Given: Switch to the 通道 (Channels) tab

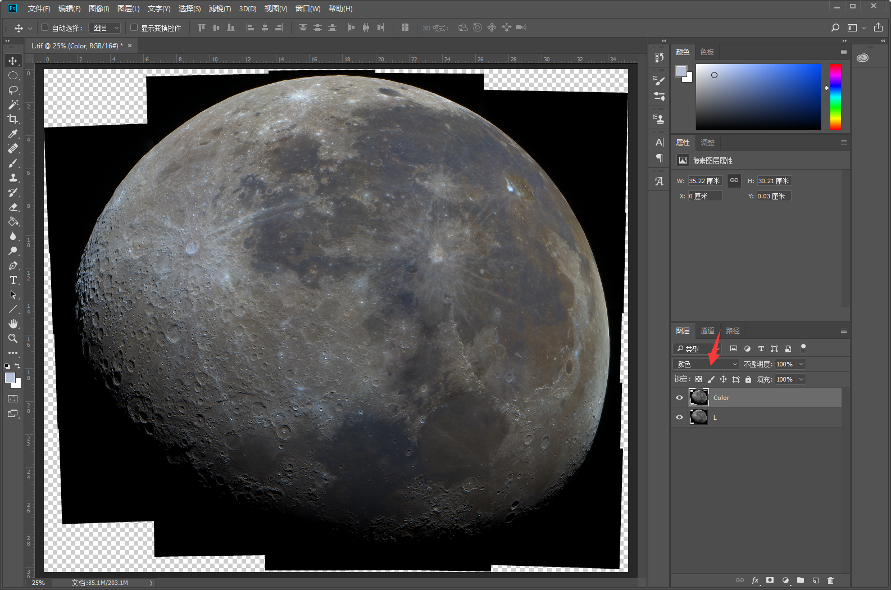Looking at the screenshot, I should (x=707, y=331).
